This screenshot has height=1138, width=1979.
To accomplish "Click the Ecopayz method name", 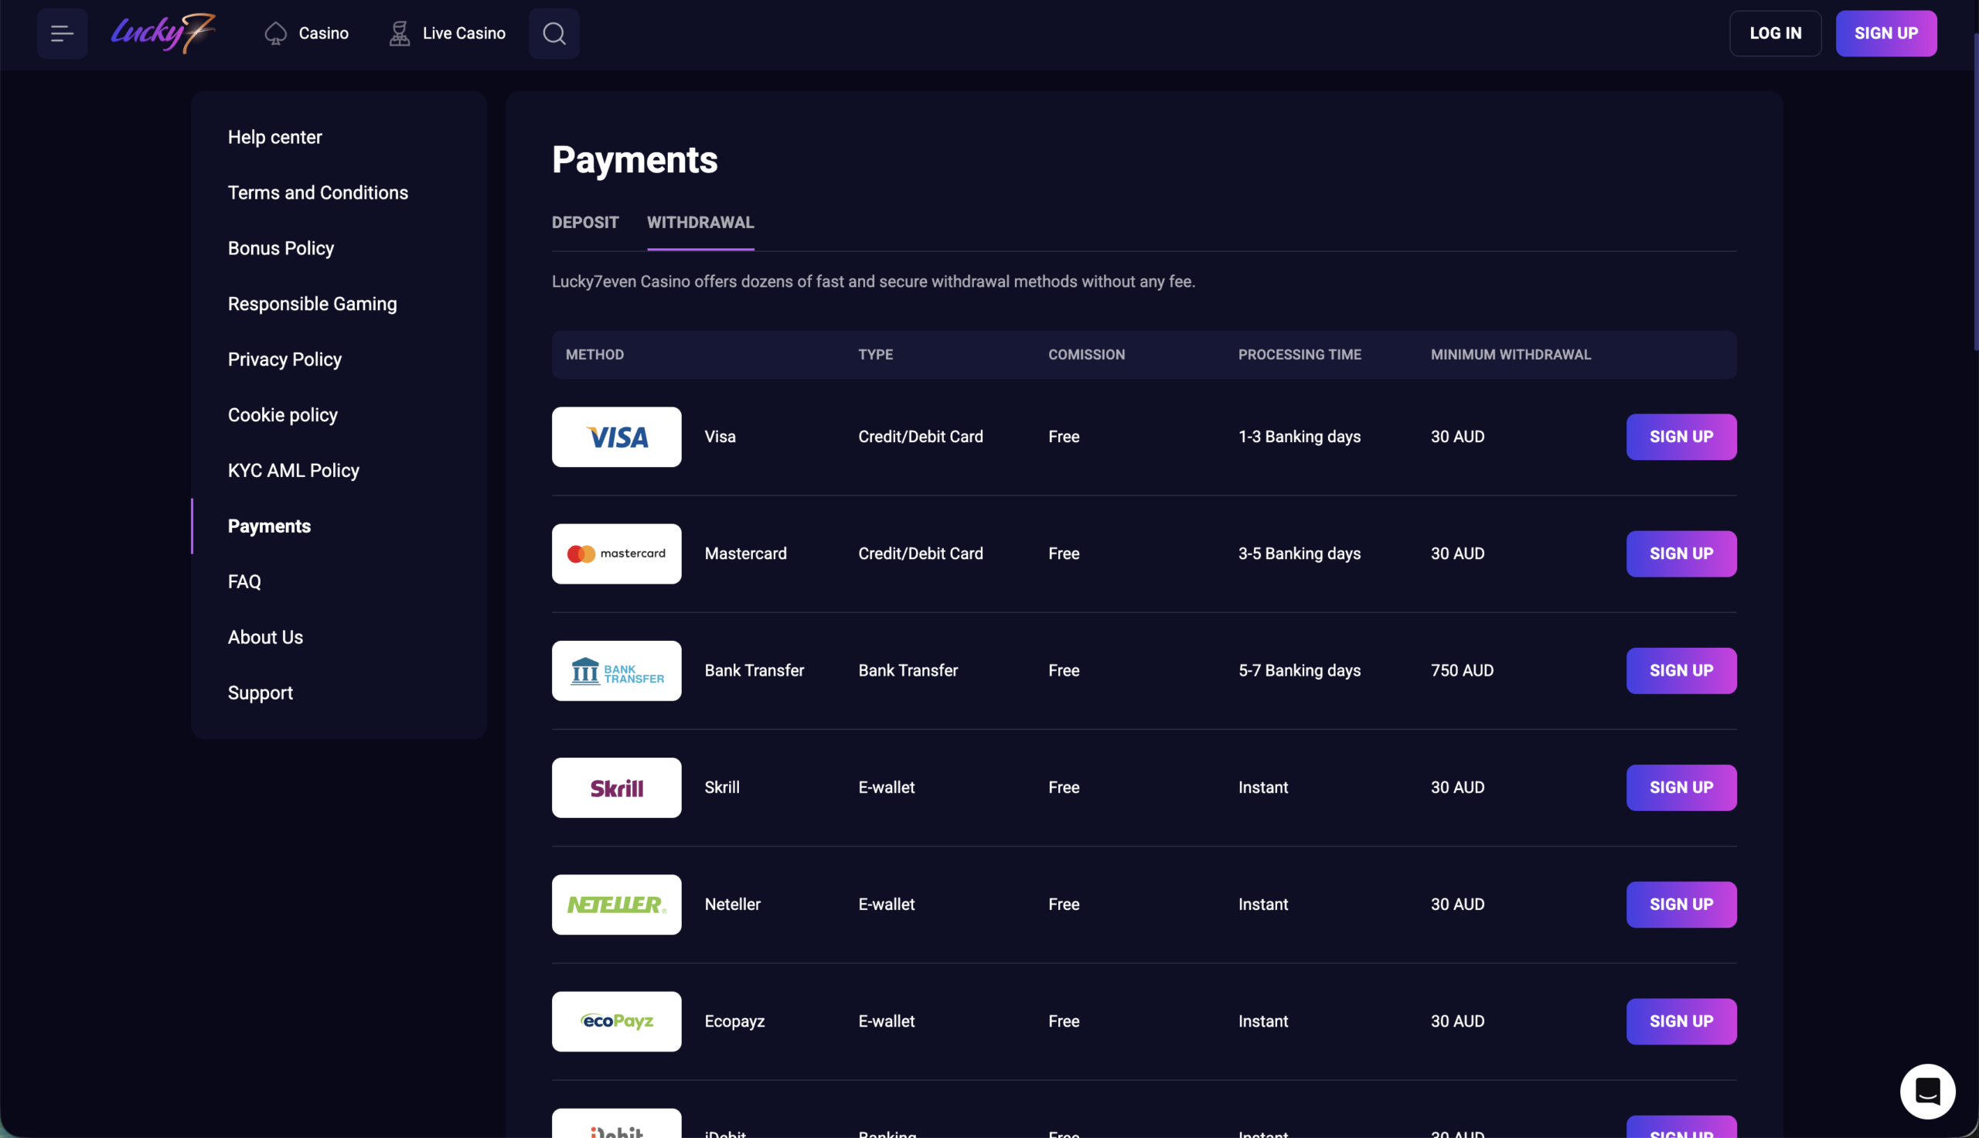I will pyautogui.click(x=734, y=1021).
